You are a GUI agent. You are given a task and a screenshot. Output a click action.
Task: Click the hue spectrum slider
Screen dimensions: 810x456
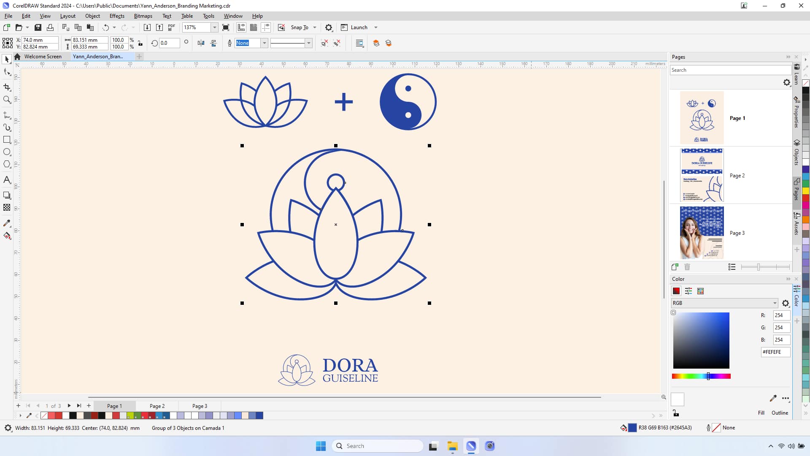[701, 376]
